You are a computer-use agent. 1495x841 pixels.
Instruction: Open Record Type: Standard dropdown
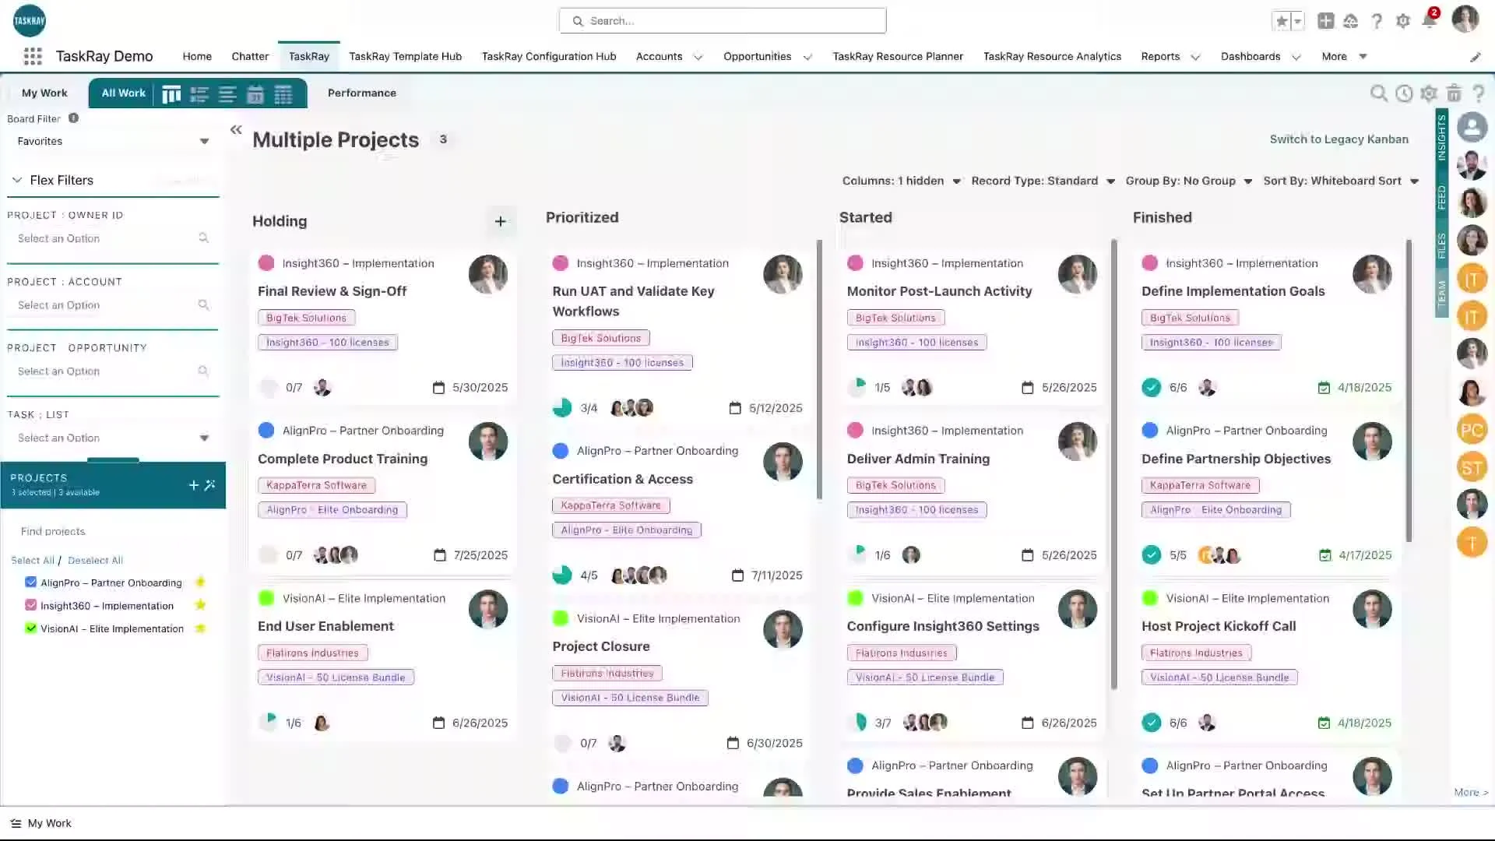tap(1043, 181)
